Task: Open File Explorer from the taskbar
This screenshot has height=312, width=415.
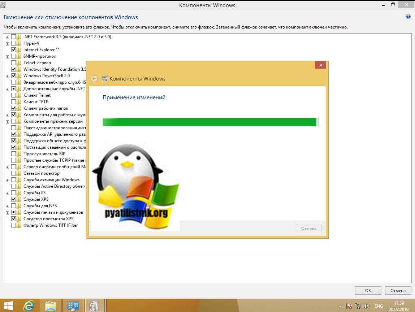Action: click(x=51, y=305)
